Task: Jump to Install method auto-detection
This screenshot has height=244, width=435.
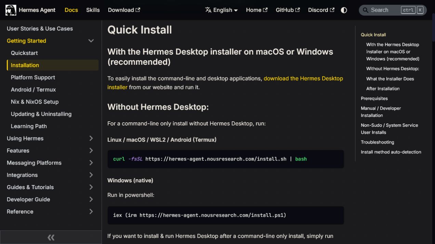Action: [391, 152]
